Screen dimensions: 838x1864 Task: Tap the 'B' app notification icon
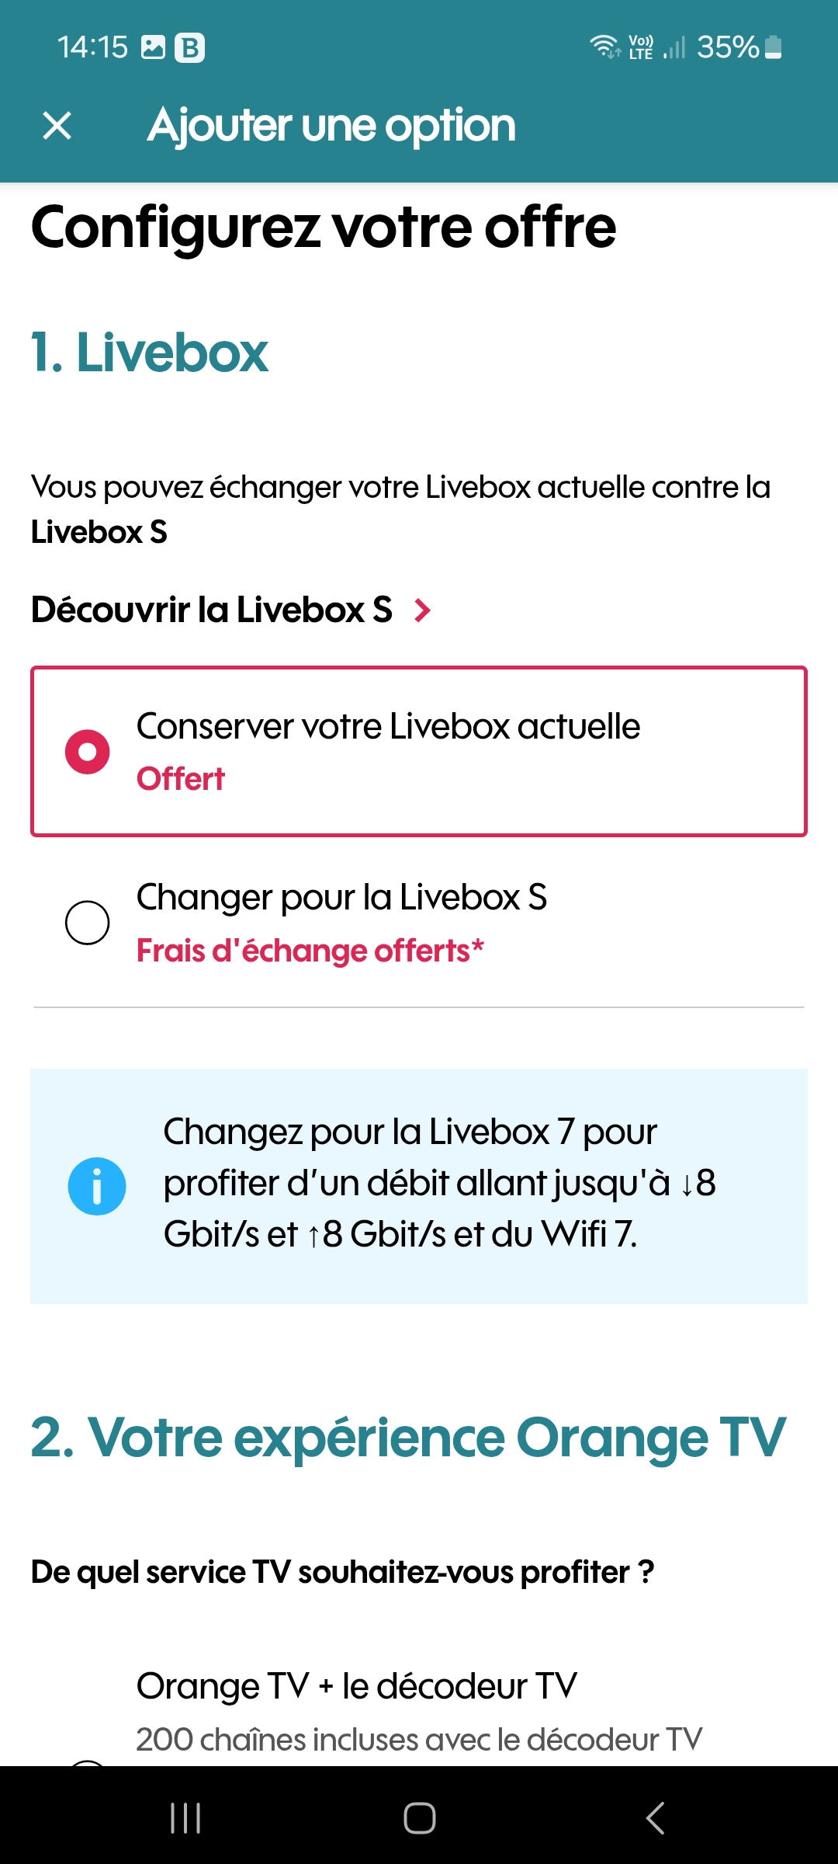pos(189,48)
